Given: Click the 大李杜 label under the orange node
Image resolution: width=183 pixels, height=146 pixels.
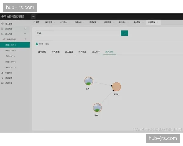Looking at the screenshot, I should (116, 95).
